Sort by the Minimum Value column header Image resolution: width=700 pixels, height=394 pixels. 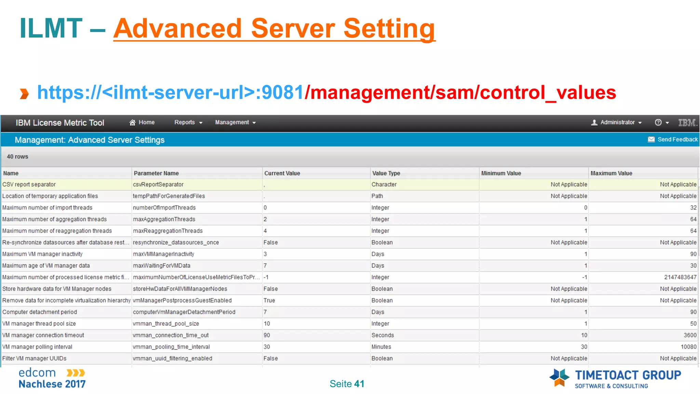pyautogui.click(x=534, y=173)
